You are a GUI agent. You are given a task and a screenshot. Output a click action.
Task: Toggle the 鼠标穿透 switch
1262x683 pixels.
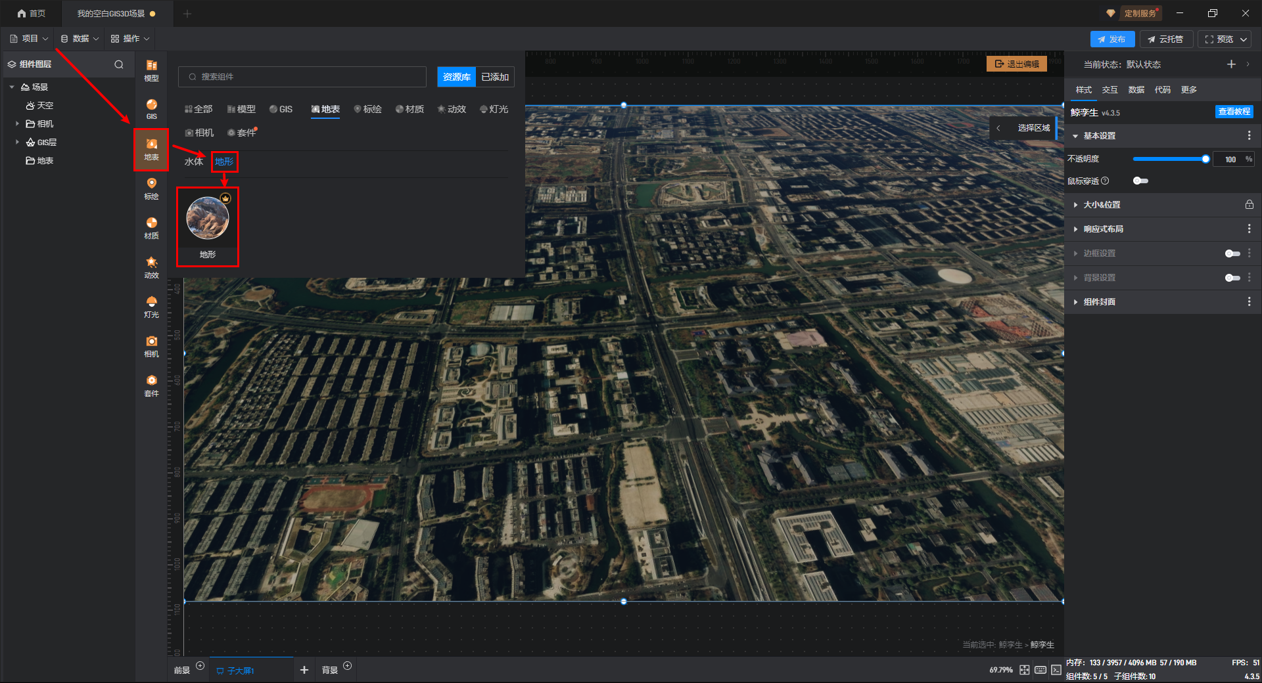click(1140, 181)
